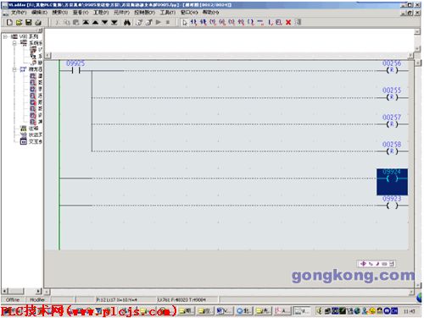Open the 文件(F) menu
The image size is (424, 318).
pos(19,13)
